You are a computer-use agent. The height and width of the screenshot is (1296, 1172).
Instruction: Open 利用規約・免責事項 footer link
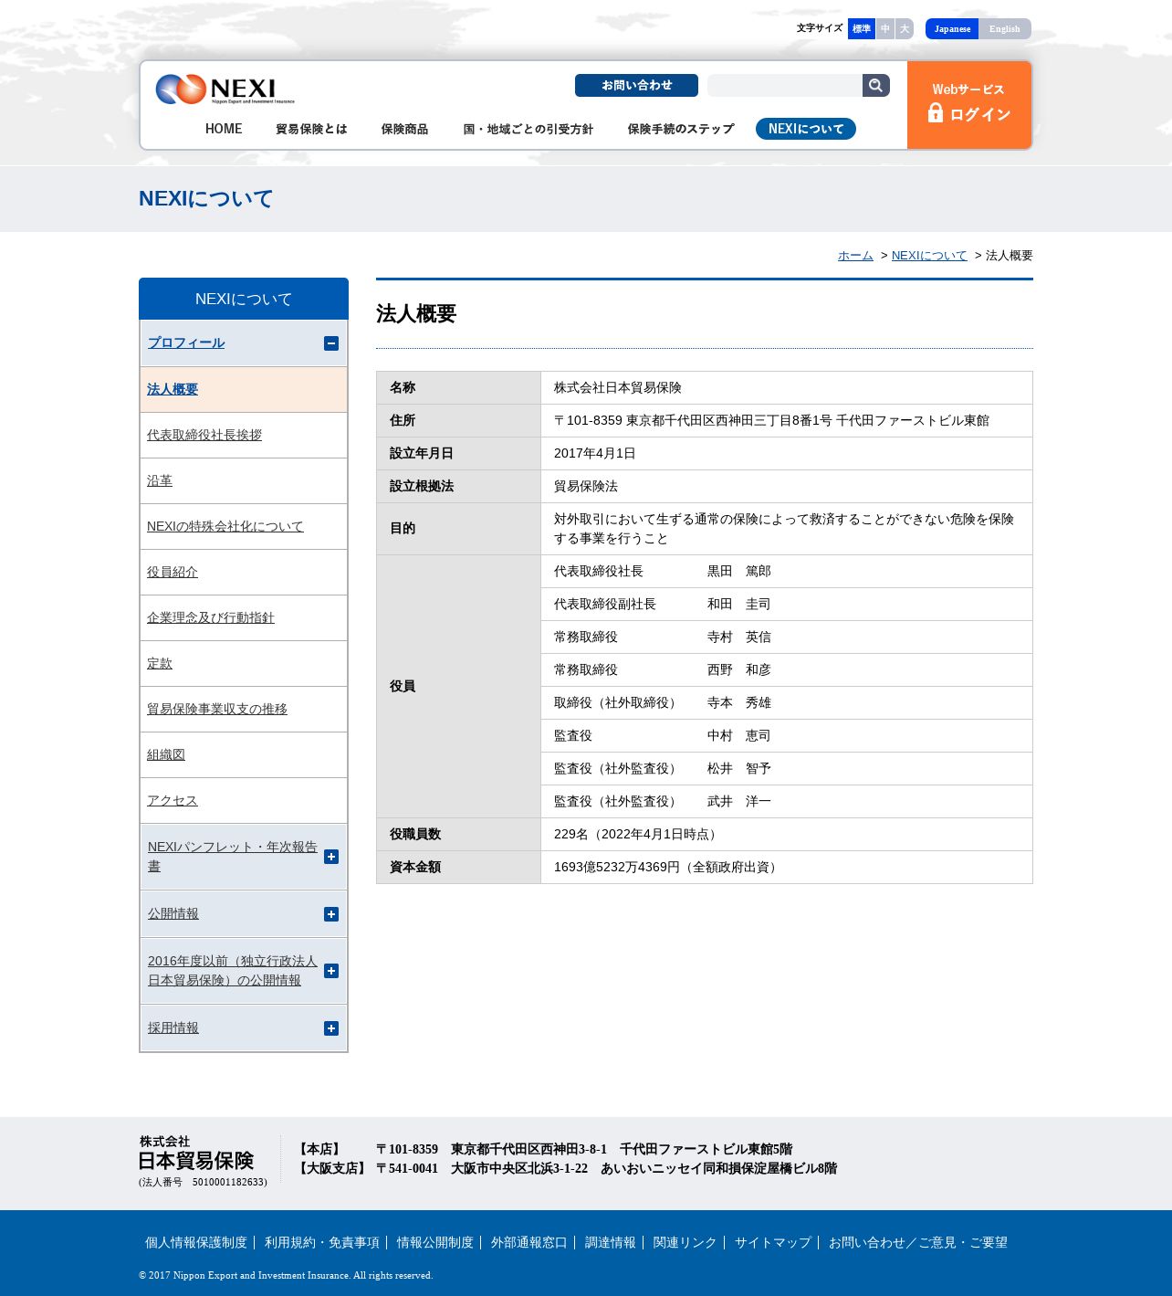[322, 1242]
